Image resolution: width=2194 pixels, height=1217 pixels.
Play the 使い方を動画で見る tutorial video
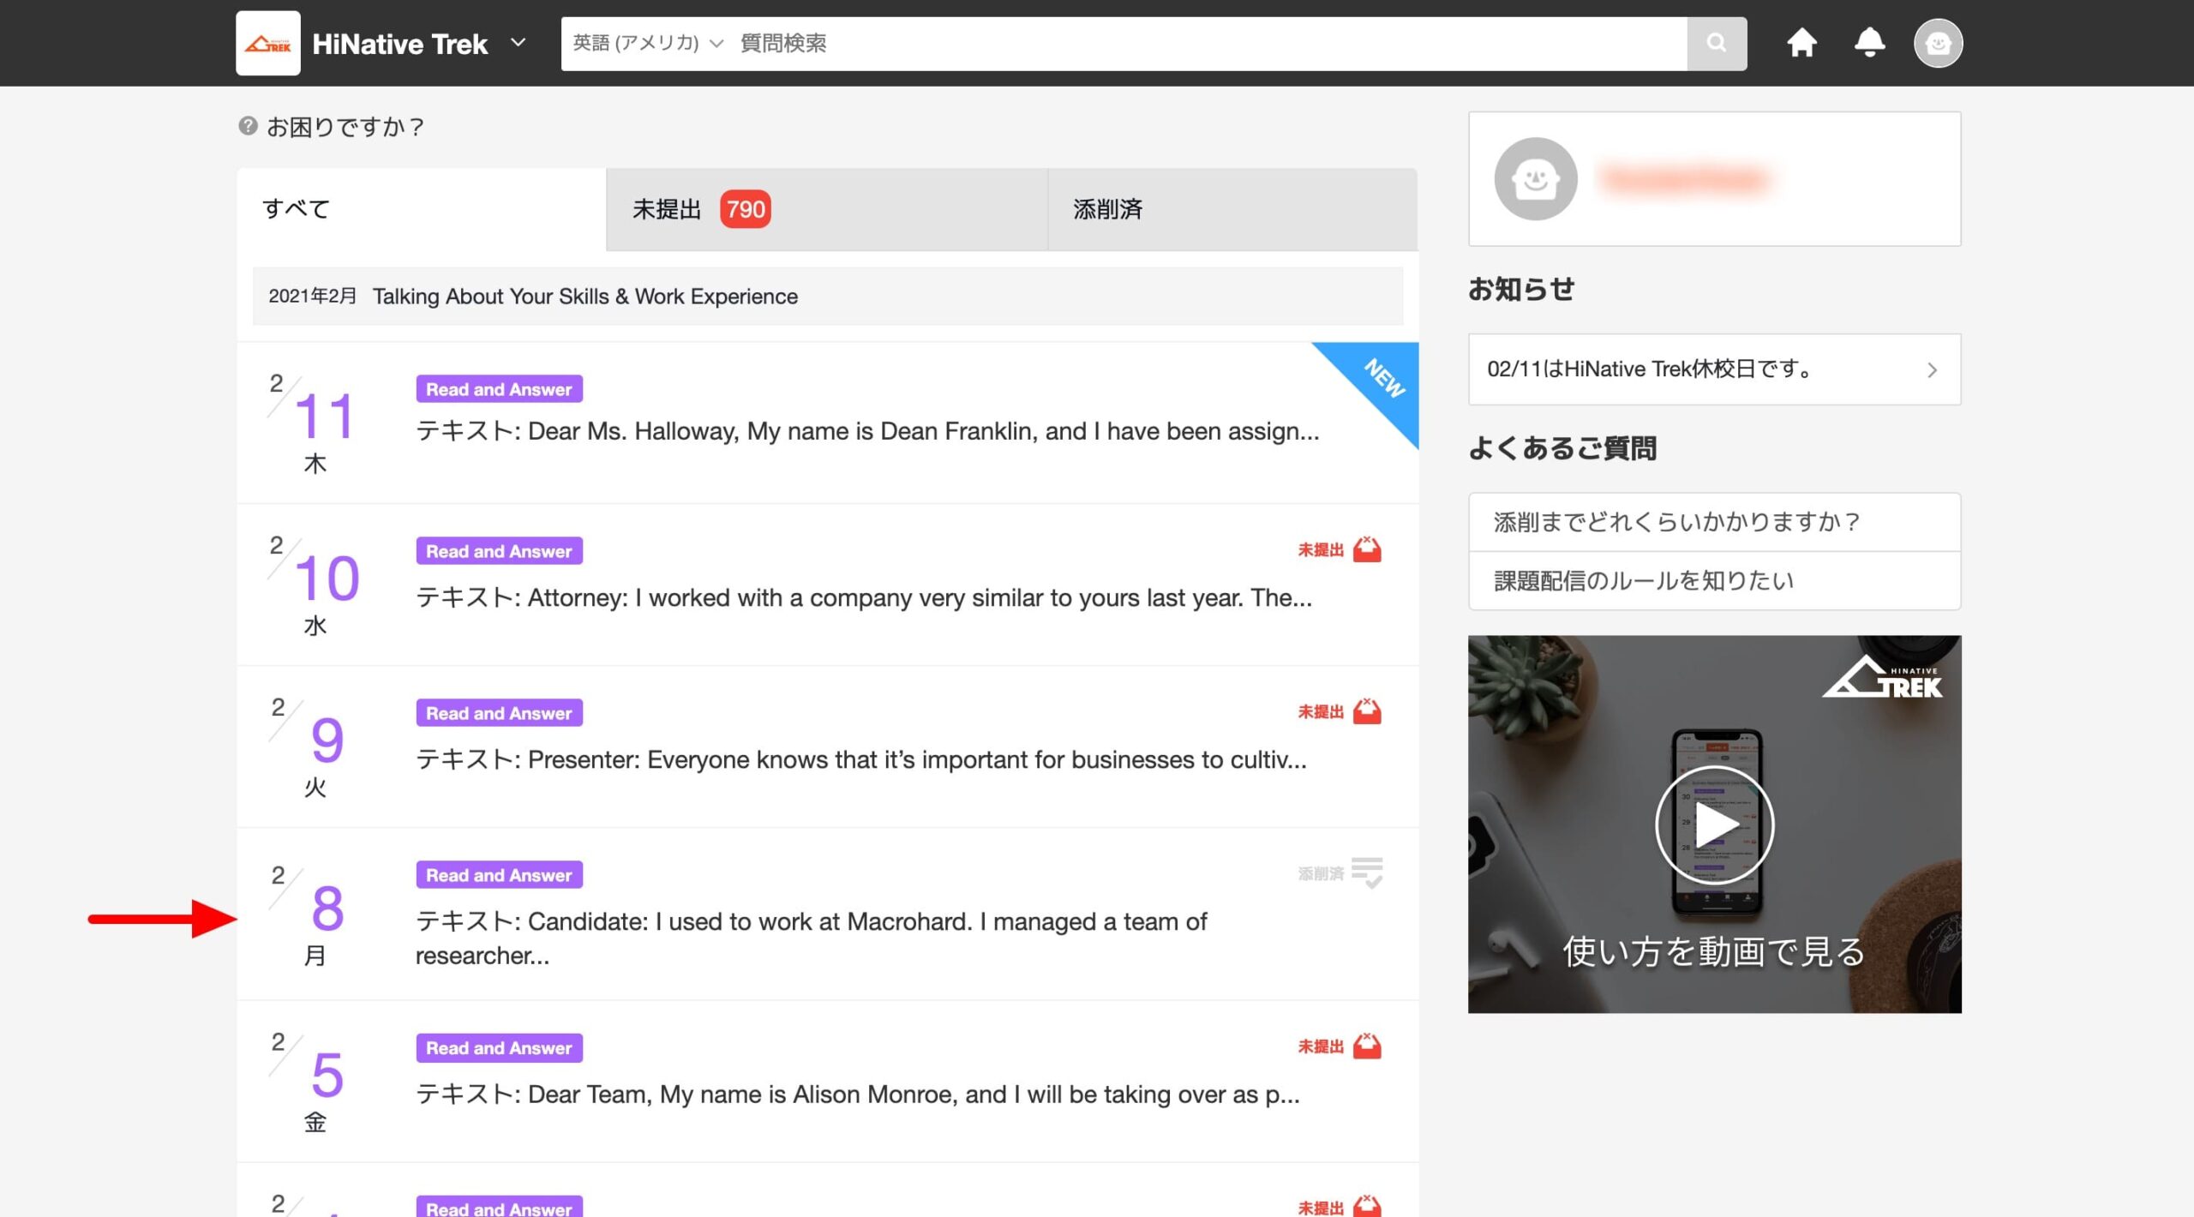pos(1714,824)
